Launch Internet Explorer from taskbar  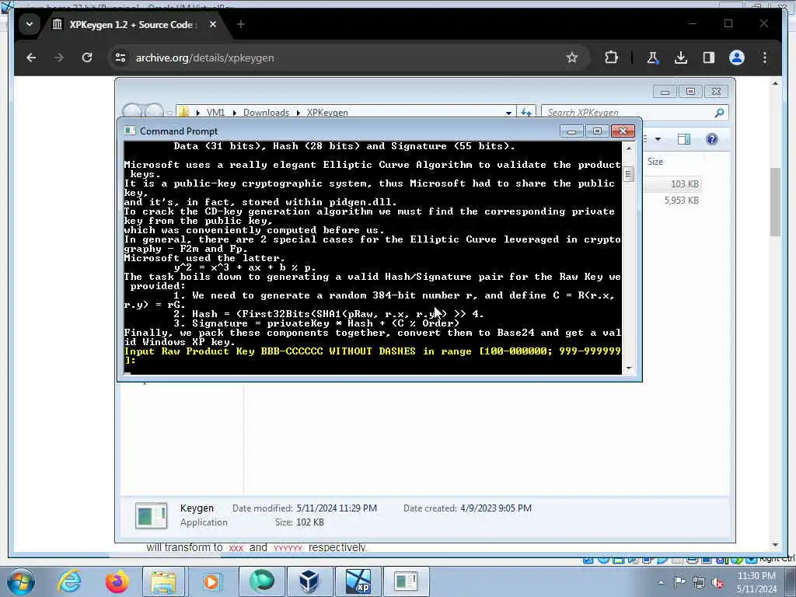(x=69, y=581)
